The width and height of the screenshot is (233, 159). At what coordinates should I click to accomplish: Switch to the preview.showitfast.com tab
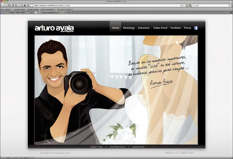50,13
